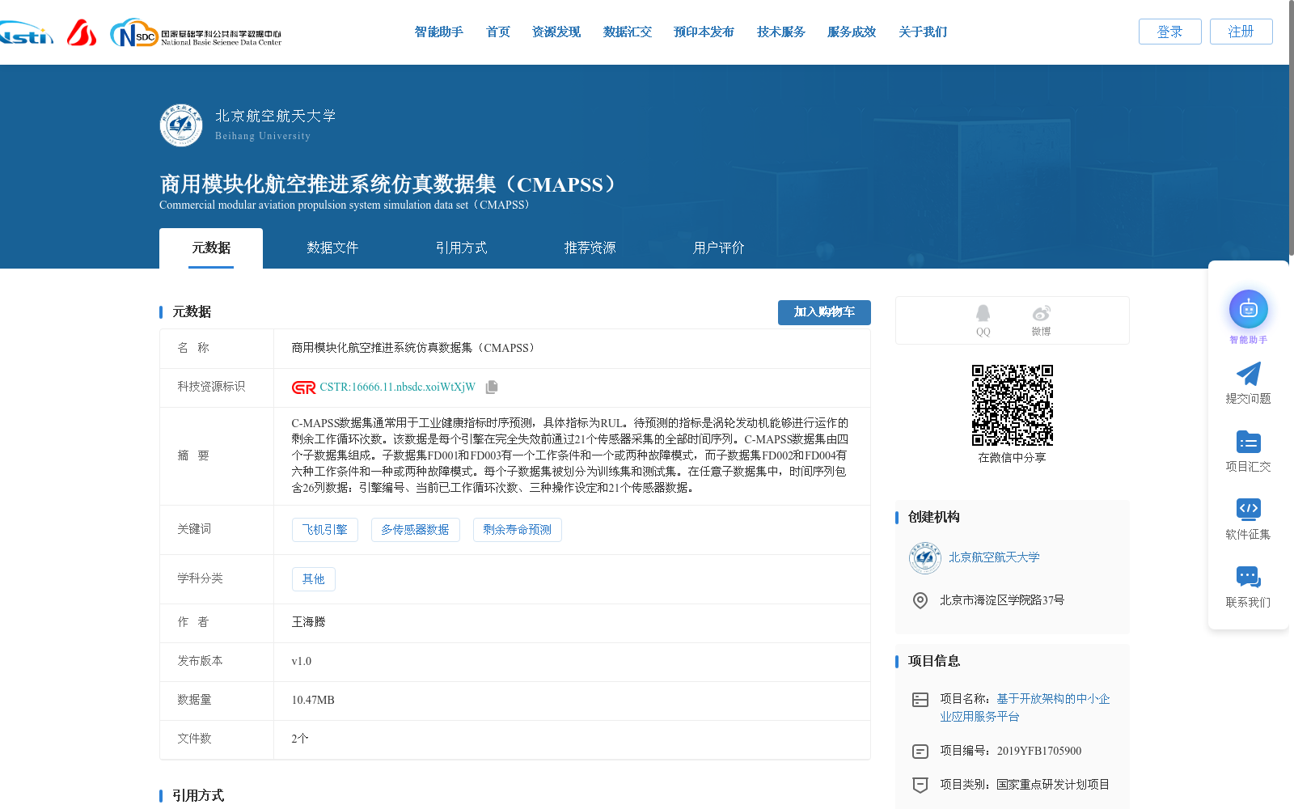1294x809 pixels.
Task: Open the NSDC National Basic Science Data Center logo
Action: coord(196,33)
